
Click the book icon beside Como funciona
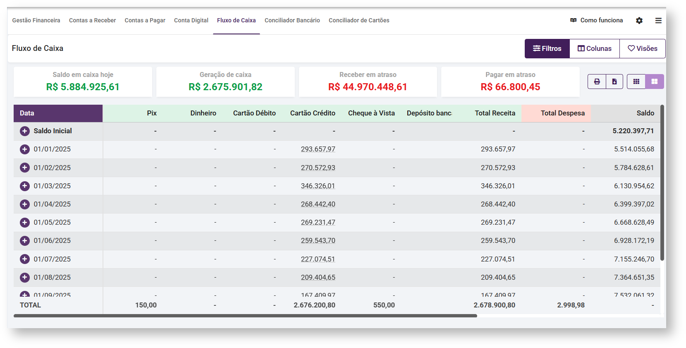pyautogui.click(x=573, y=20)
